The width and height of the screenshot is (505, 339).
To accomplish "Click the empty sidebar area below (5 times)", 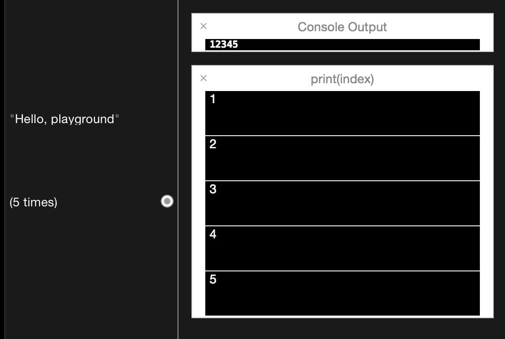I will (x=87, y=269).
